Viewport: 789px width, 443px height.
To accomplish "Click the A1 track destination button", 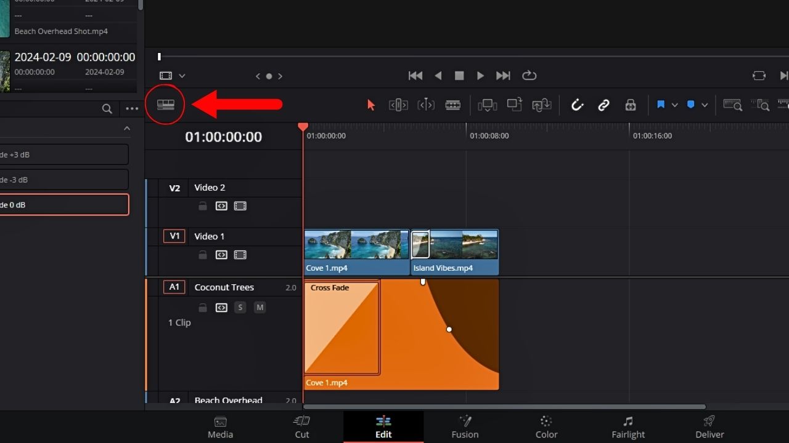I will [x=174, y=286].
